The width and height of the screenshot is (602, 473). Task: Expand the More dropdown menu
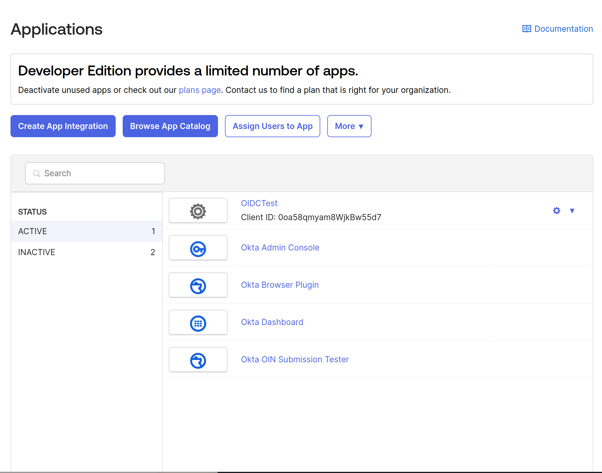pyautogui.click(x=349, y=126)
